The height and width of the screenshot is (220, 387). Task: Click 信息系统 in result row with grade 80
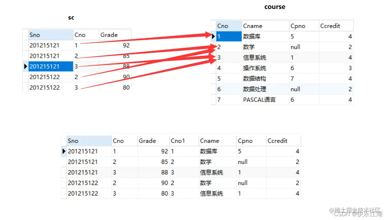[x=211, y=193]
